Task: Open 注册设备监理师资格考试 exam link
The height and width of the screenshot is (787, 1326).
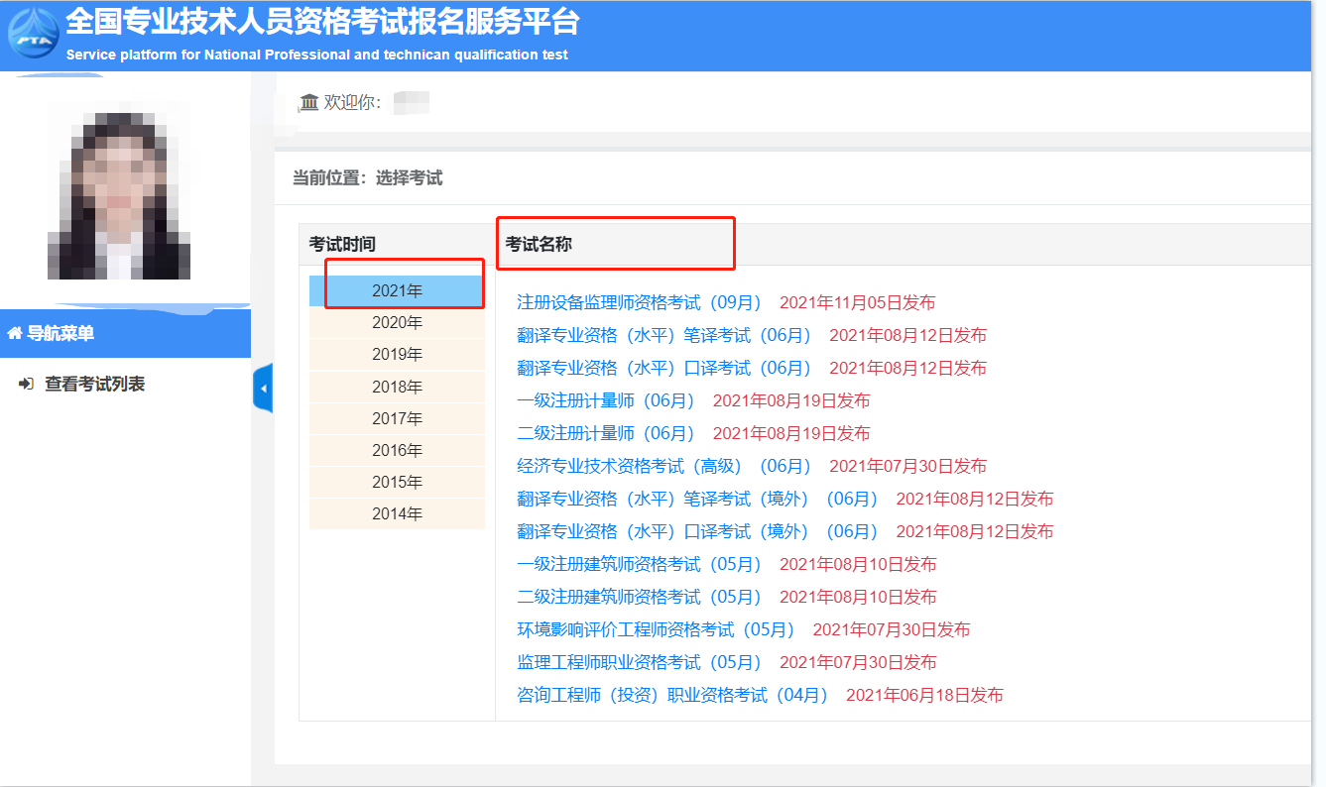Action: pyautogui.click(x=635, y=302)
